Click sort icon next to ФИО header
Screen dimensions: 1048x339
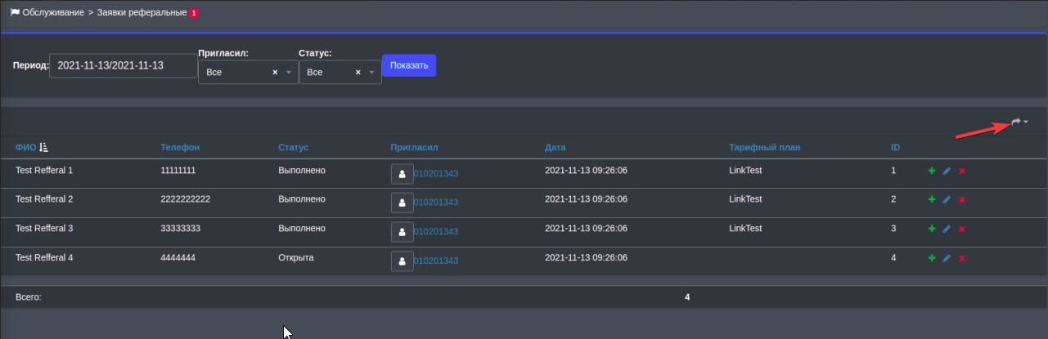pos(44,147)
